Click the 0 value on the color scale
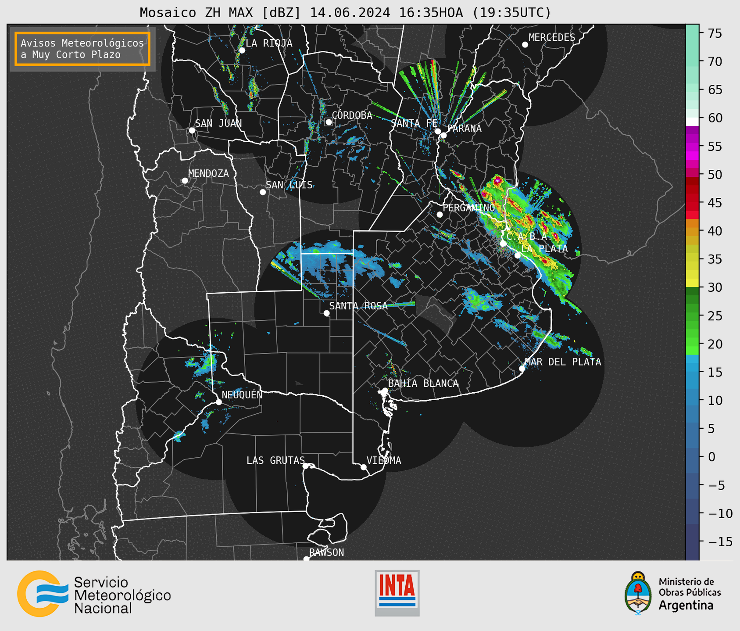Viewport: 740px width, 631px height. pos(711,457)
